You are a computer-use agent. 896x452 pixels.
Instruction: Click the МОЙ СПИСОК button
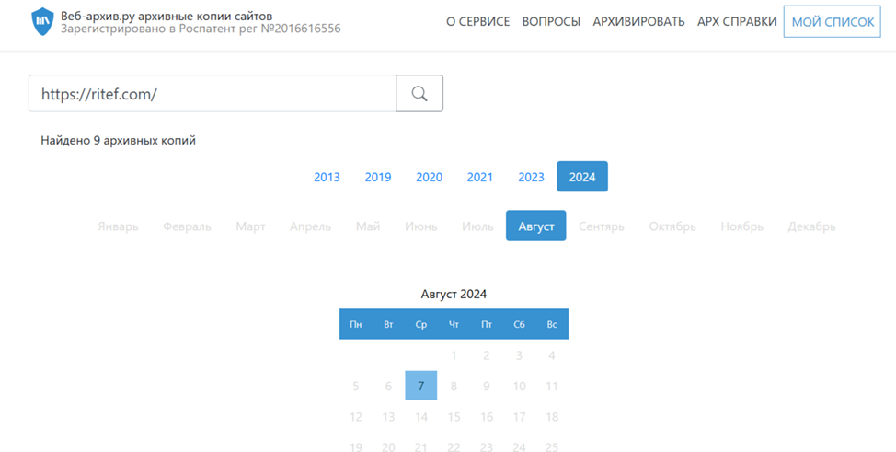coord(833,22)
